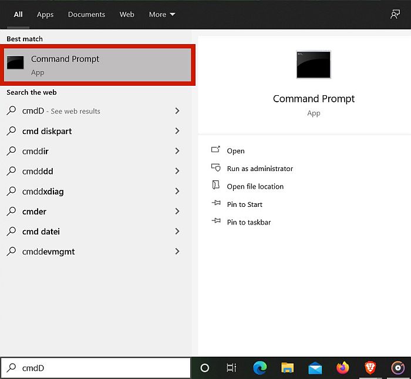
Task: Expand chevron for cmder suggestion
Action: [x=177, y=211]
